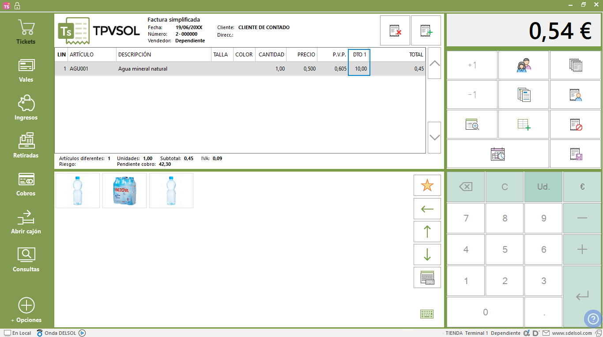Click the plus key on keypad
Viewport: 603px width, 337px height.
582,249
